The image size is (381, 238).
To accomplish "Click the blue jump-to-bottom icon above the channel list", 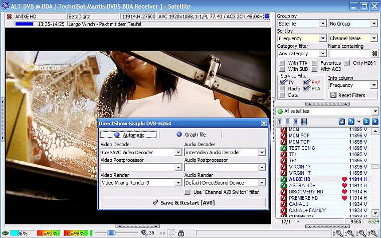I will tap(375, 122).
